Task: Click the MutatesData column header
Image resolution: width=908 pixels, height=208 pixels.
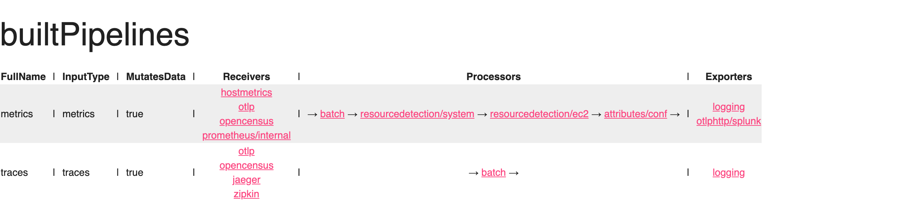Action: (x=156, y=77)
